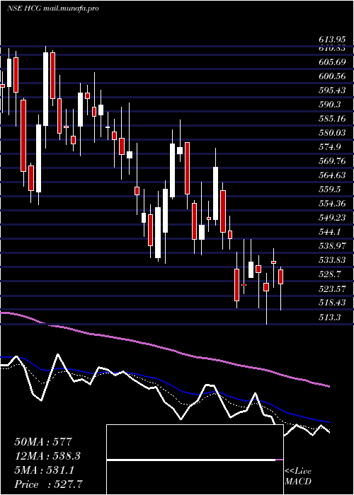
Task: Click the 613.95 price axis label
Action: pos(331,40)
